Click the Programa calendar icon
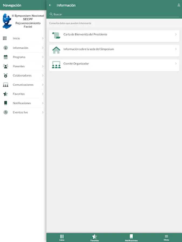 coord(6,57)
